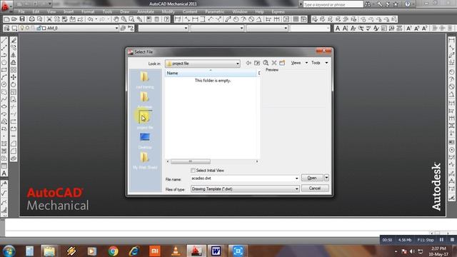457x257 pixels.
Task: Open the Views dropdown in dialog
Action: point(299,63)
